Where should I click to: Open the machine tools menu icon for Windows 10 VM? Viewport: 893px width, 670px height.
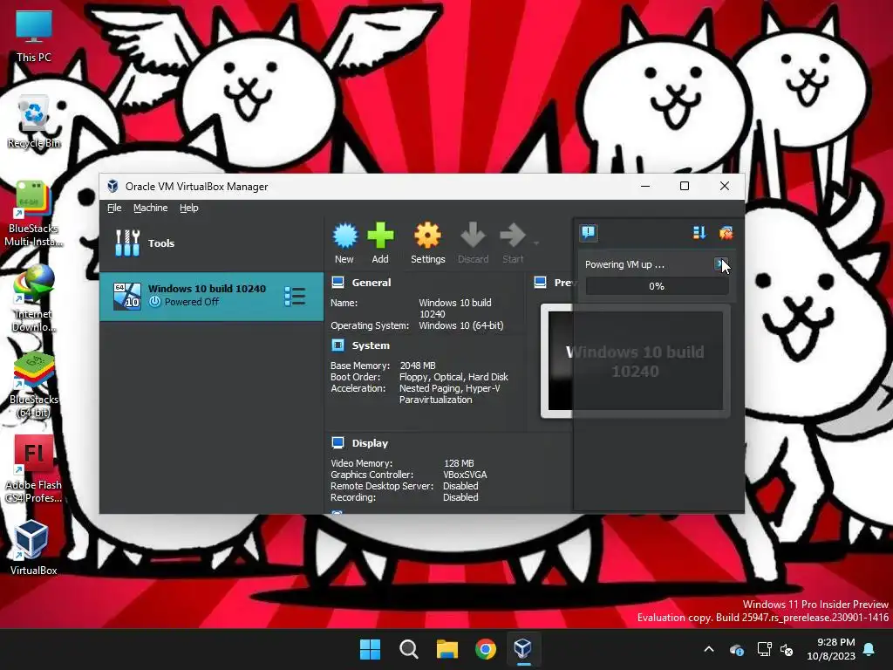coord(295,296)
